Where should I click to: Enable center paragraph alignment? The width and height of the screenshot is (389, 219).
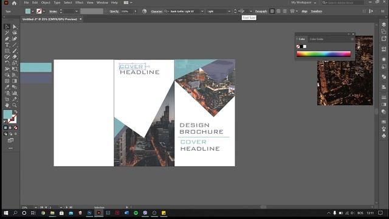(278, 11)
